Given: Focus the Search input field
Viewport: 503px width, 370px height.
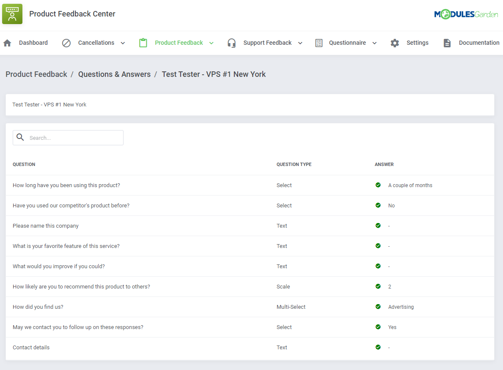Looking at the screenshot, I should 68,138.
